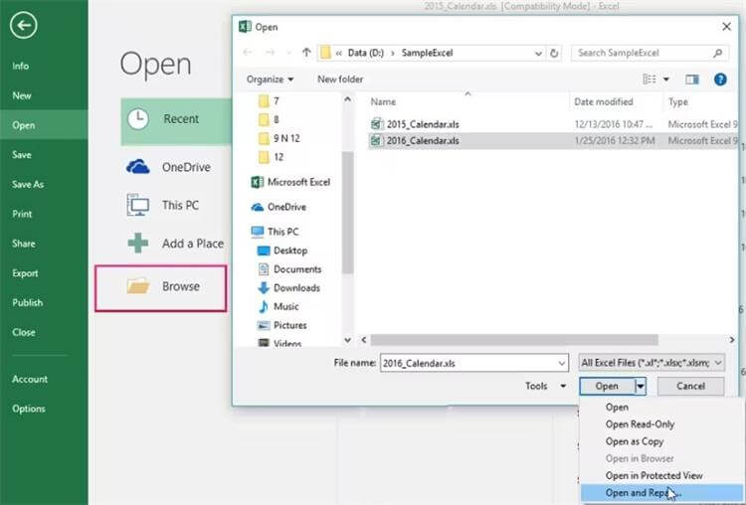746x505 pixels.
Task: Select This PC location on Open page
Action: point(163,206)
